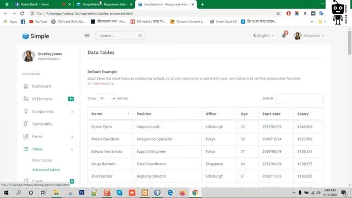The image size is (352, 198).
Task: Open Windows Start menu
Action: coord(6,193)
